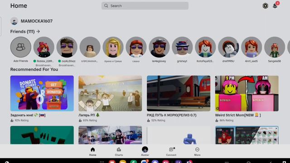Image resolution: width=290 pixels, height=163 pixels.
Task: Open friend 4nn1_sad5 avatar
Action: 251,47
